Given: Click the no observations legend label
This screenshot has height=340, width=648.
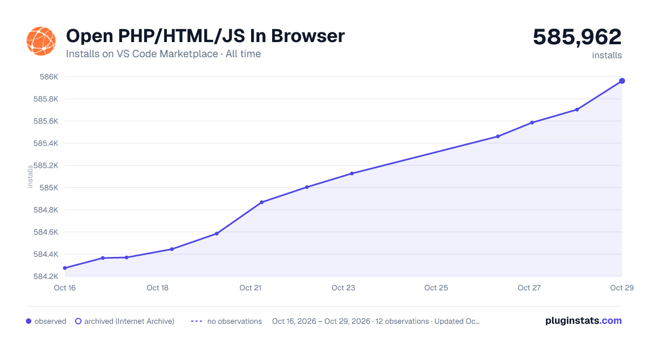Looking at the screenshot, I should pos(234,321).
